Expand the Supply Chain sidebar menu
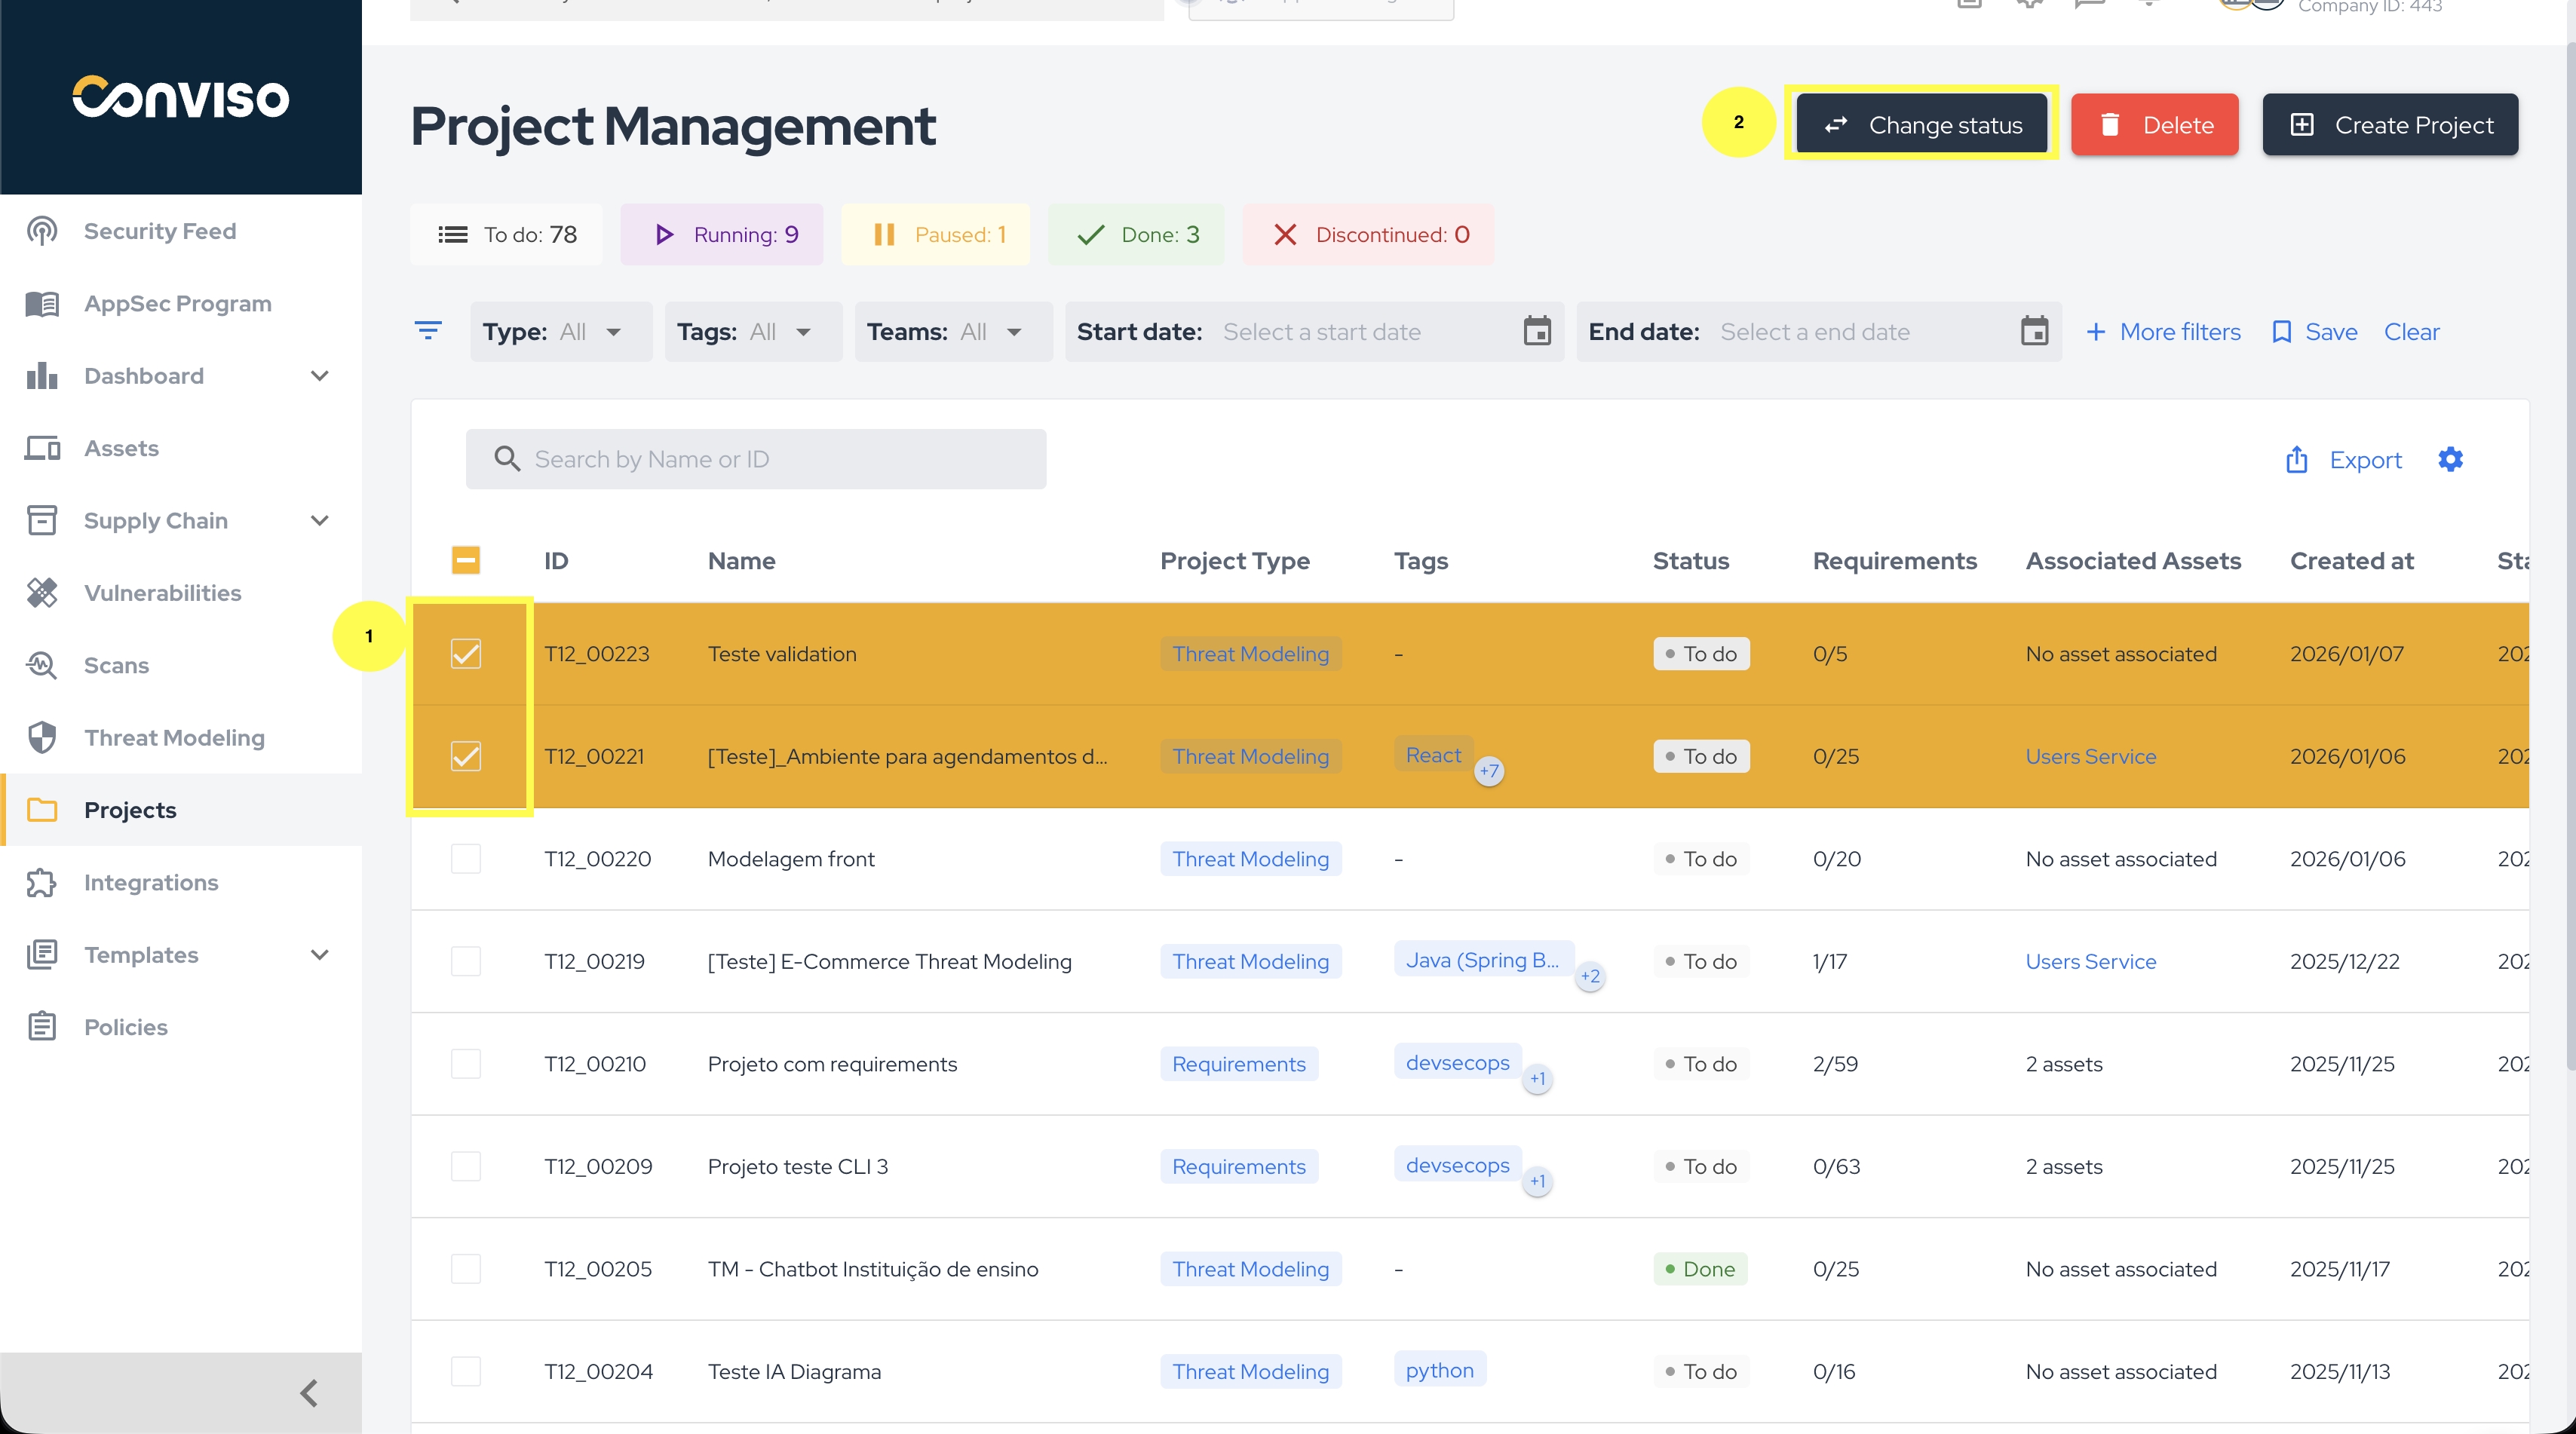2576x1434 pixels. click(x=319, y=520)
